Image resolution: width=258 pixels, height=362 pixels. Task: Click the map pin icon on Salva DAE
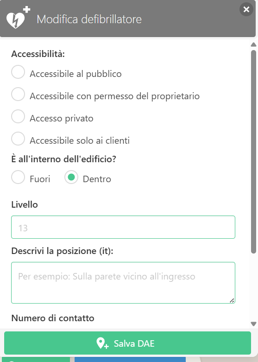pyautogui.click(x=102, y=343)
